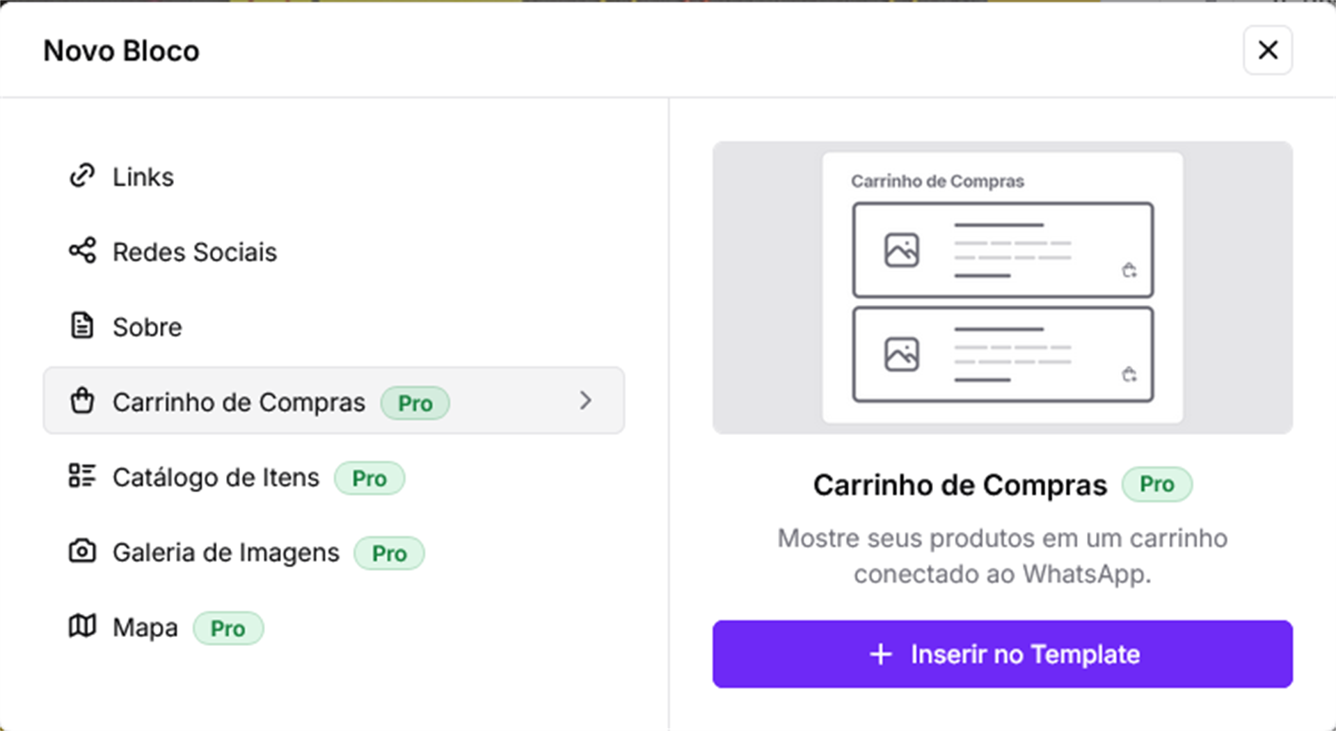Choose the Galeria de Imagens block label
Screen dimensions: 1336x731
[226, 553]
